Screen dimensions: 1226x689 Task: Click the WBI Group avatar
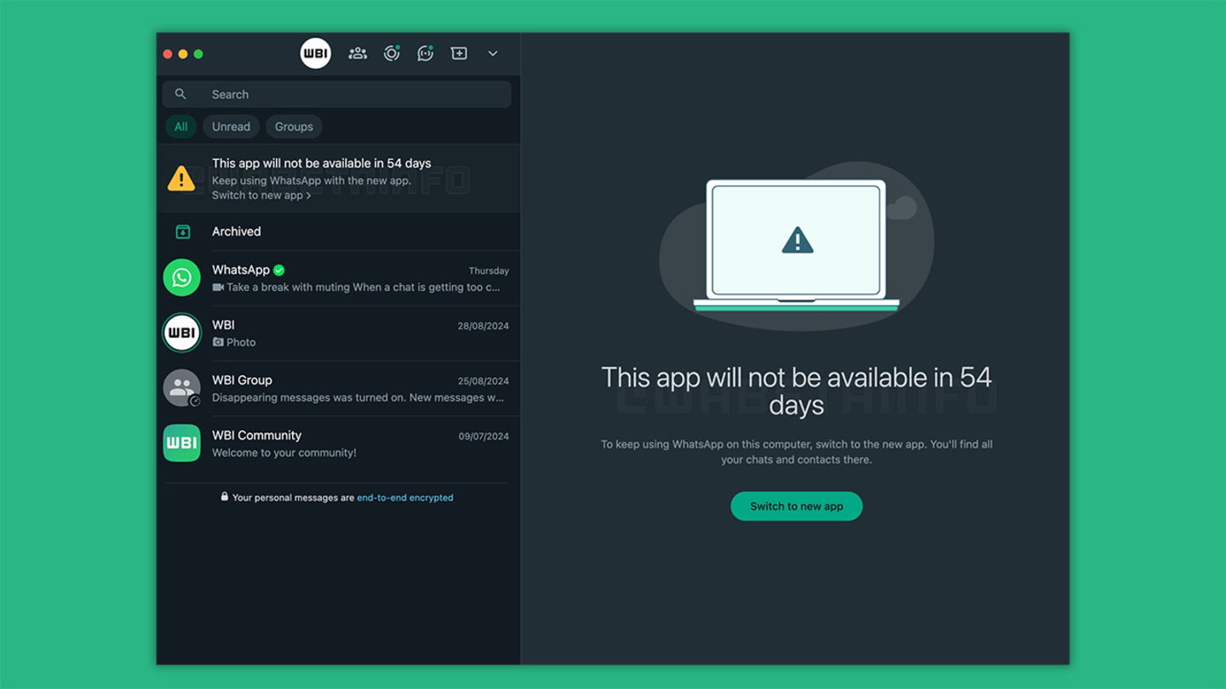click(181, 389)
